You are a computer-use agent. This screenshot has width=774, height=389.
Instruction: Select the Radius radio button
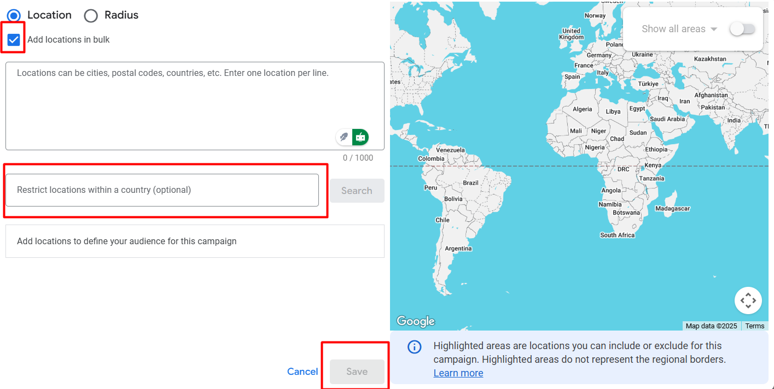[91, 16]
